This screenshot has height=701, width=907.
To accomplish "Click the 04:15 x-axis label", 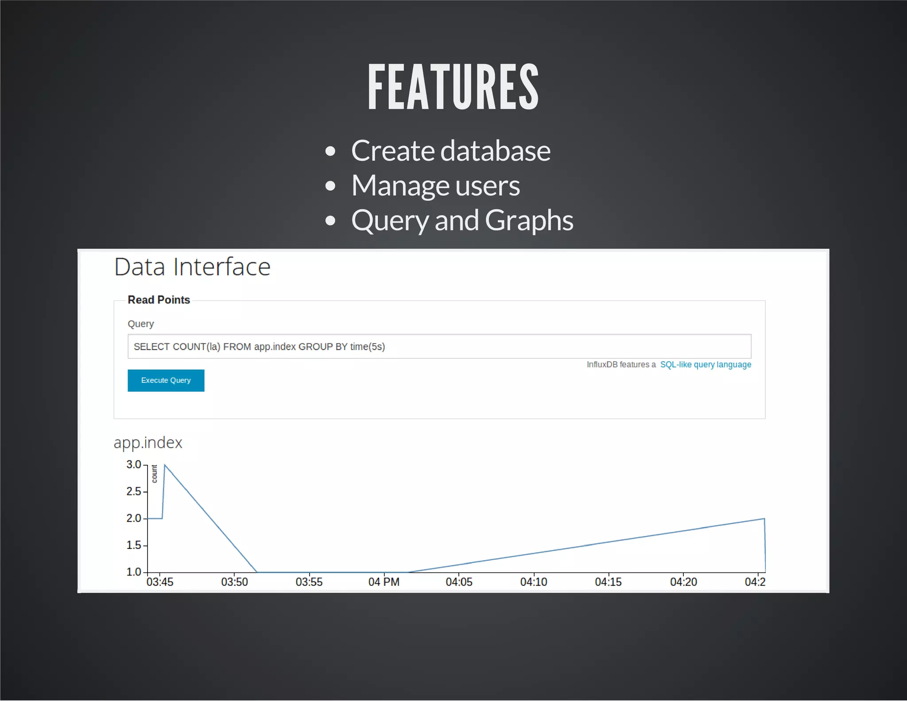I will point(608,582).
